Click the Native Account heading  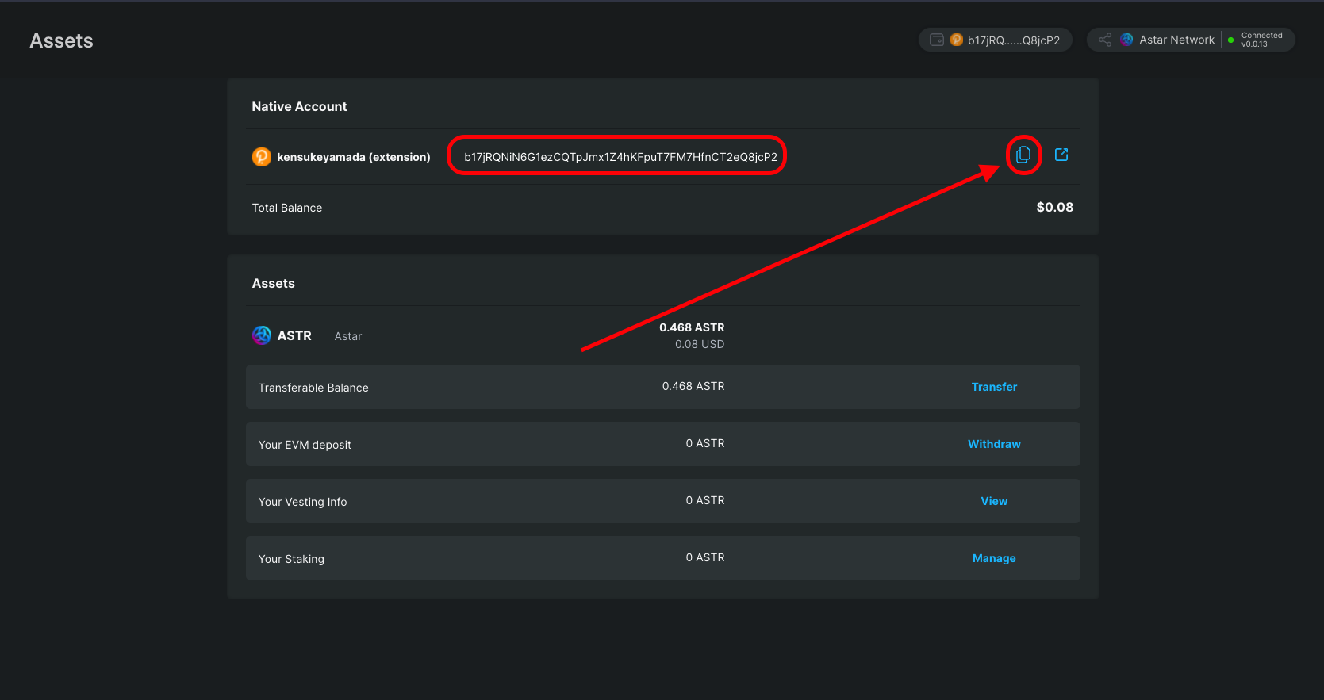tap(299, 106)
